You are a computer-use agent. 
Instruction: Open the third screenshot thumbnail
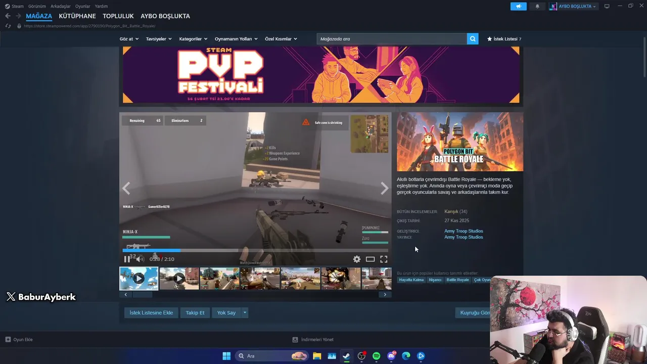(x=219, y=278)
